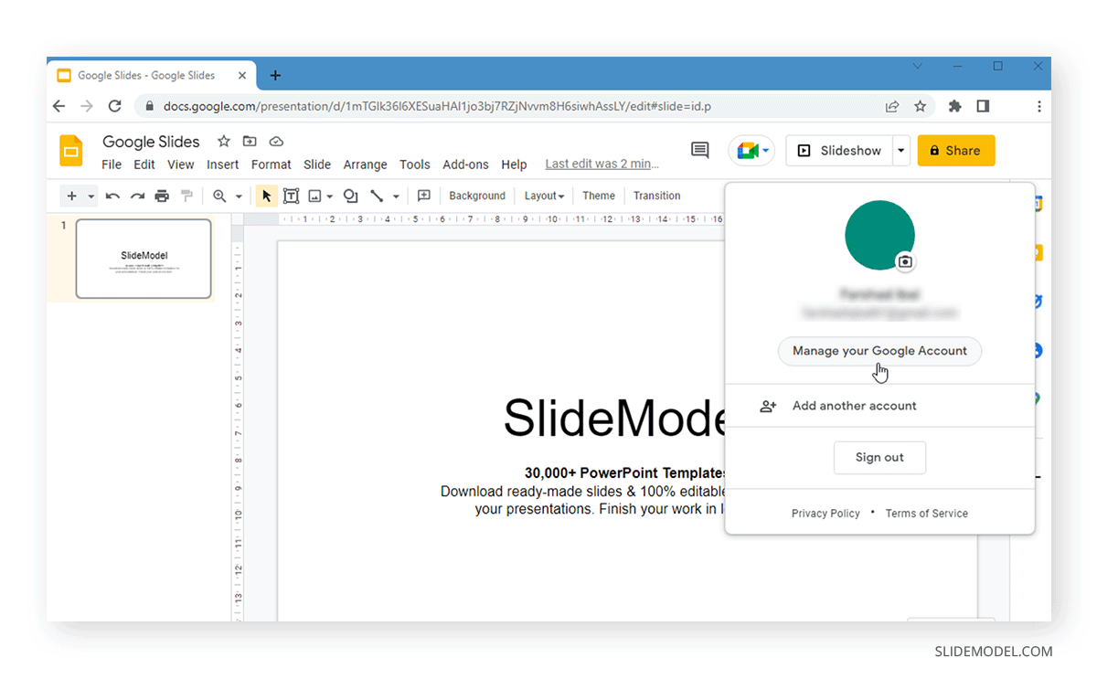Click the Transition toolbar button
This screenshot has height=679, width=1097.
pos(656,196)
